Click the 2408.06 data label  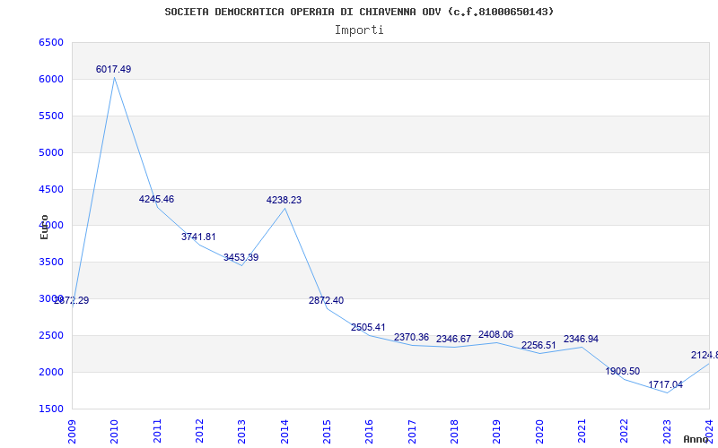[x=496, y=334]
